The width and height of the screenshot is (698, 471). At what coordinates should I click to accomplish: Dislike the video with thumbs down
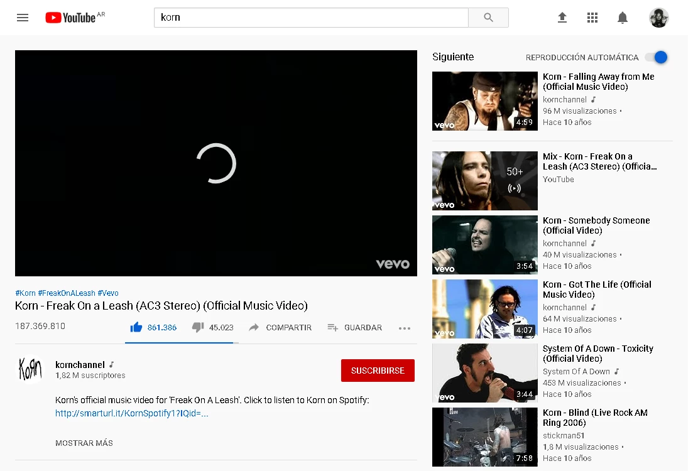click(198, 327)
